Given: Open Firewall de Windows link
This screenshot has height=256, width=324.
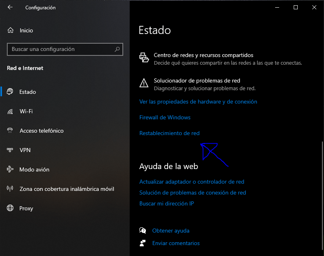Looking at the screenshot, I should pyautogui.click(x=165, y=117).
